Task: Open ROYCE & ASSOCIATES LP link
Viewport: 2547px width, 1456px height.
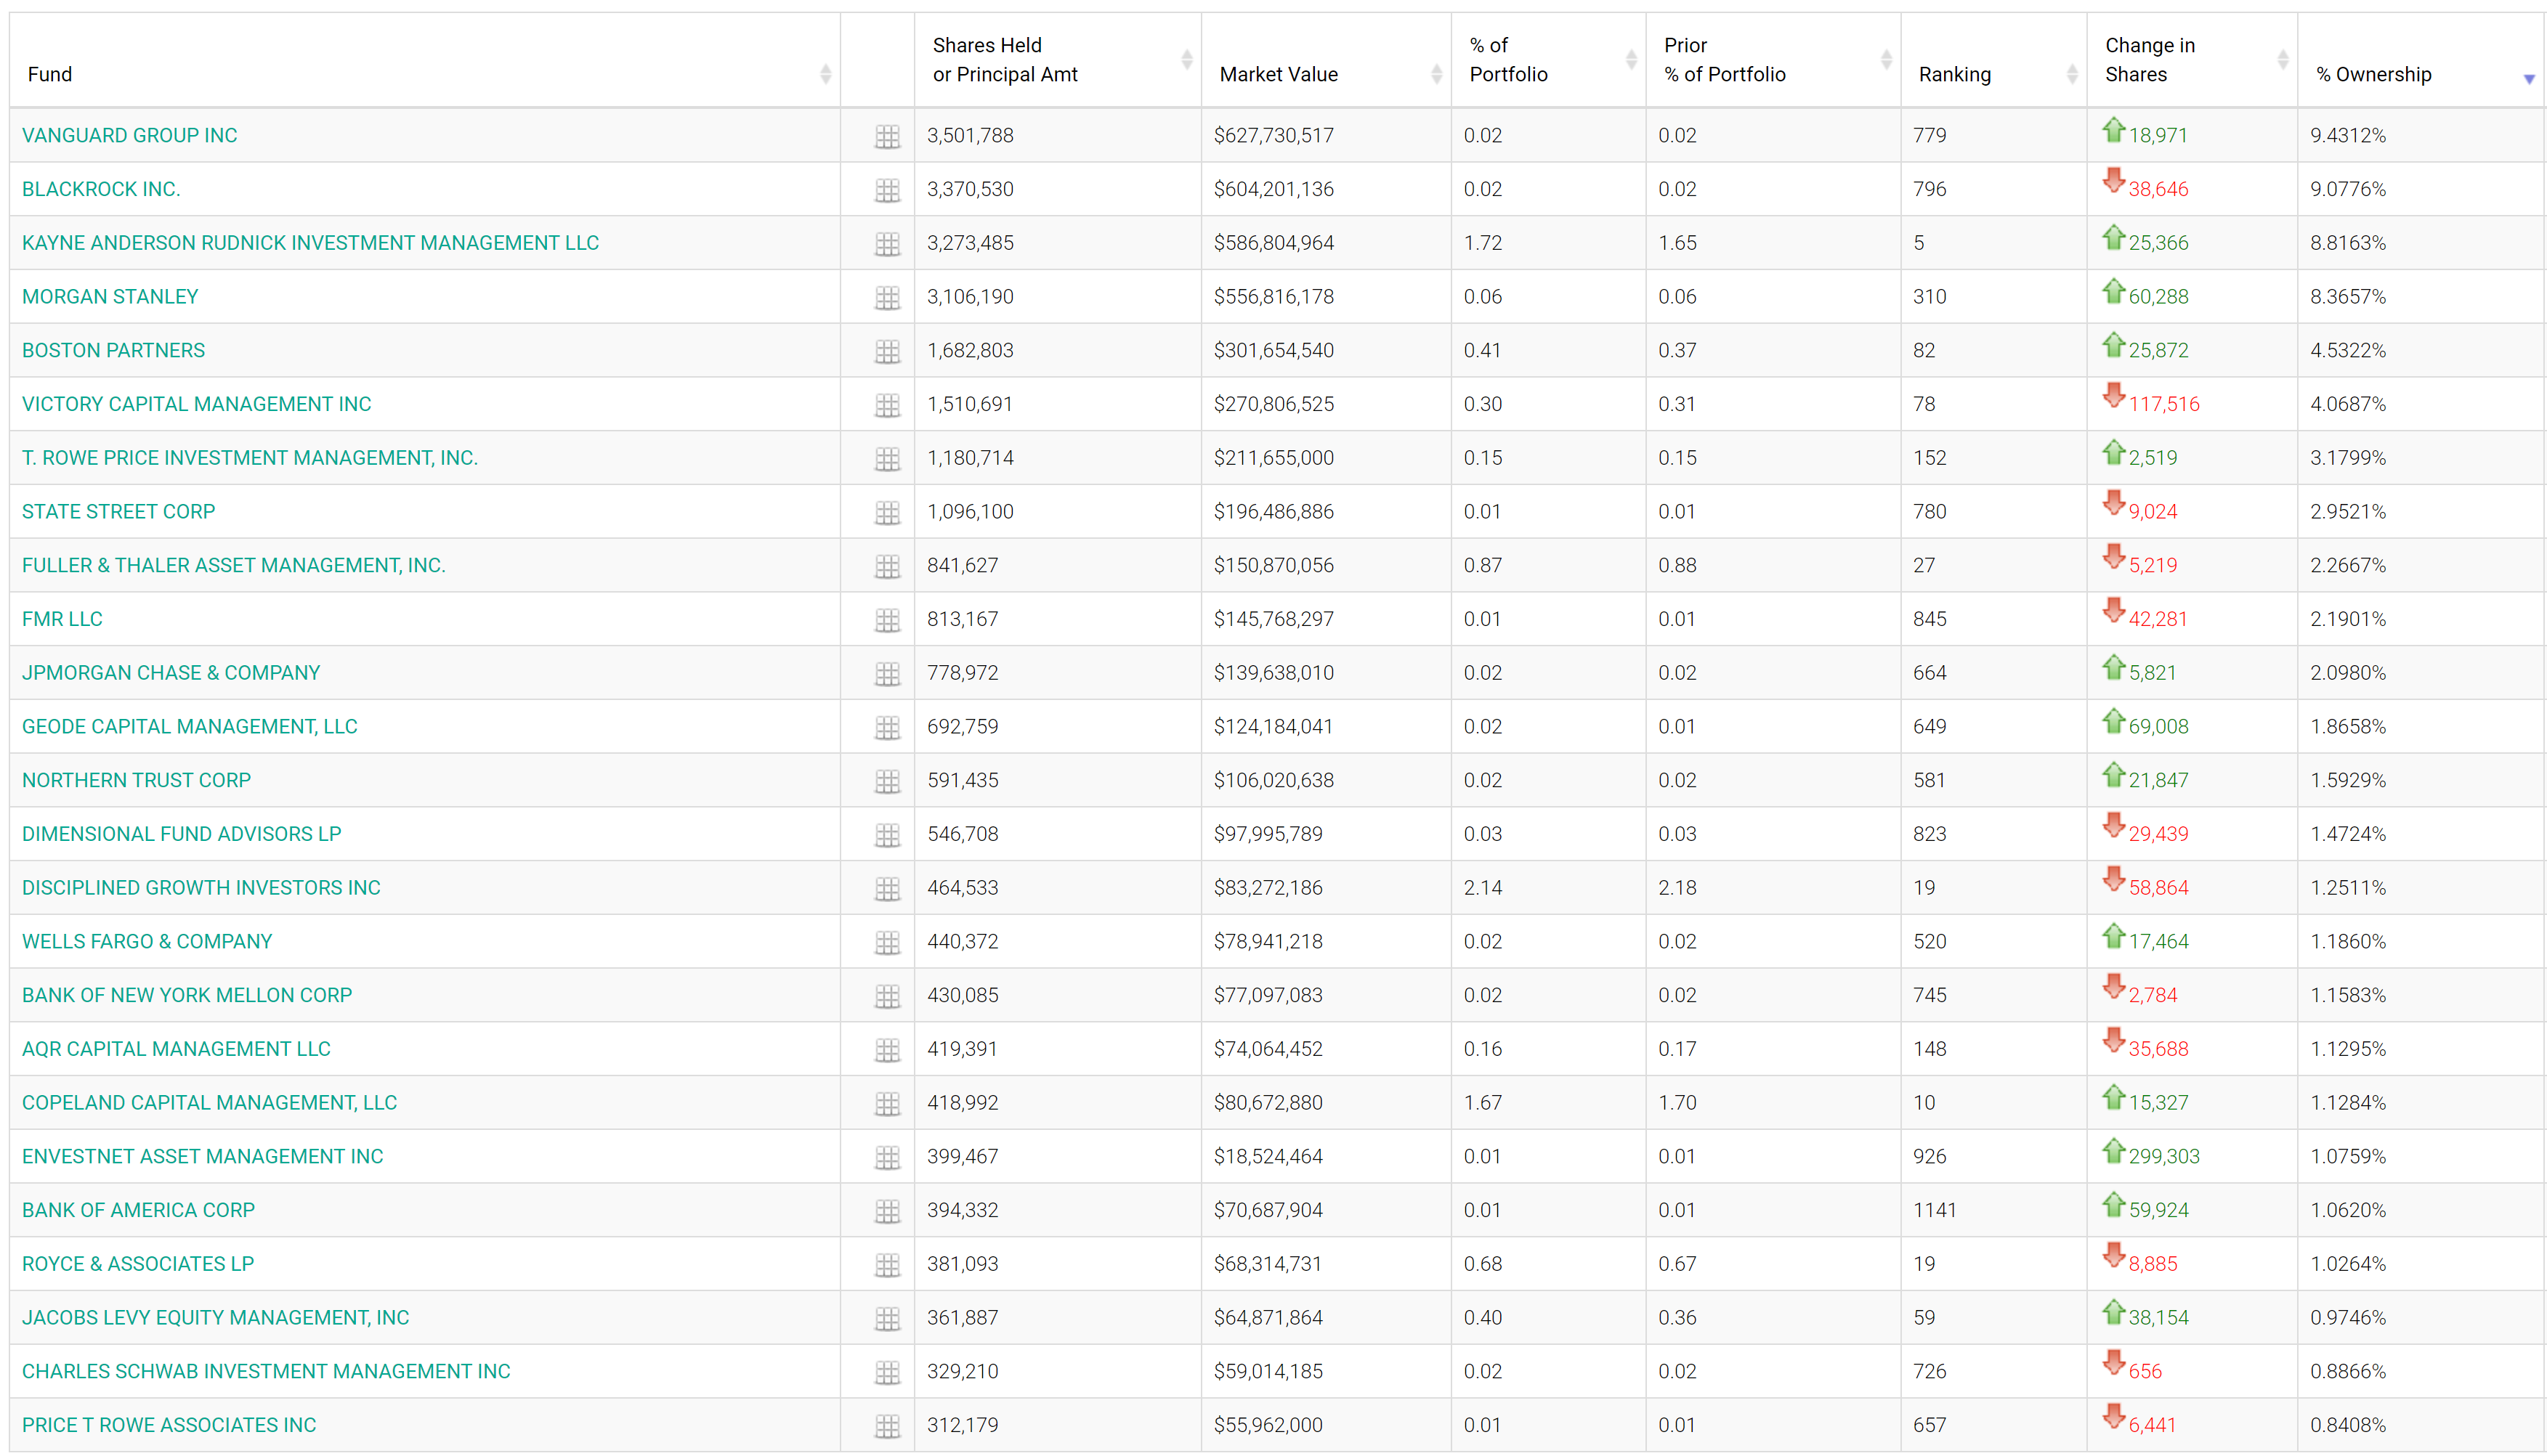Action: (x=138, y=1264)
